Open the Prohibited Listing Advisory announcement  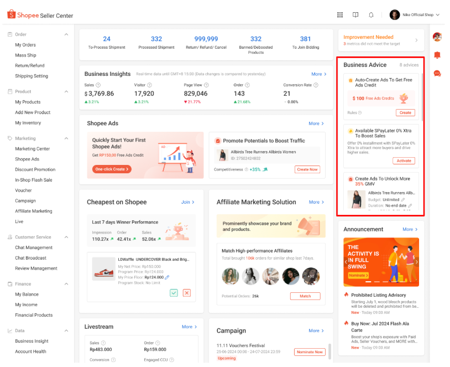pos(379,295)
